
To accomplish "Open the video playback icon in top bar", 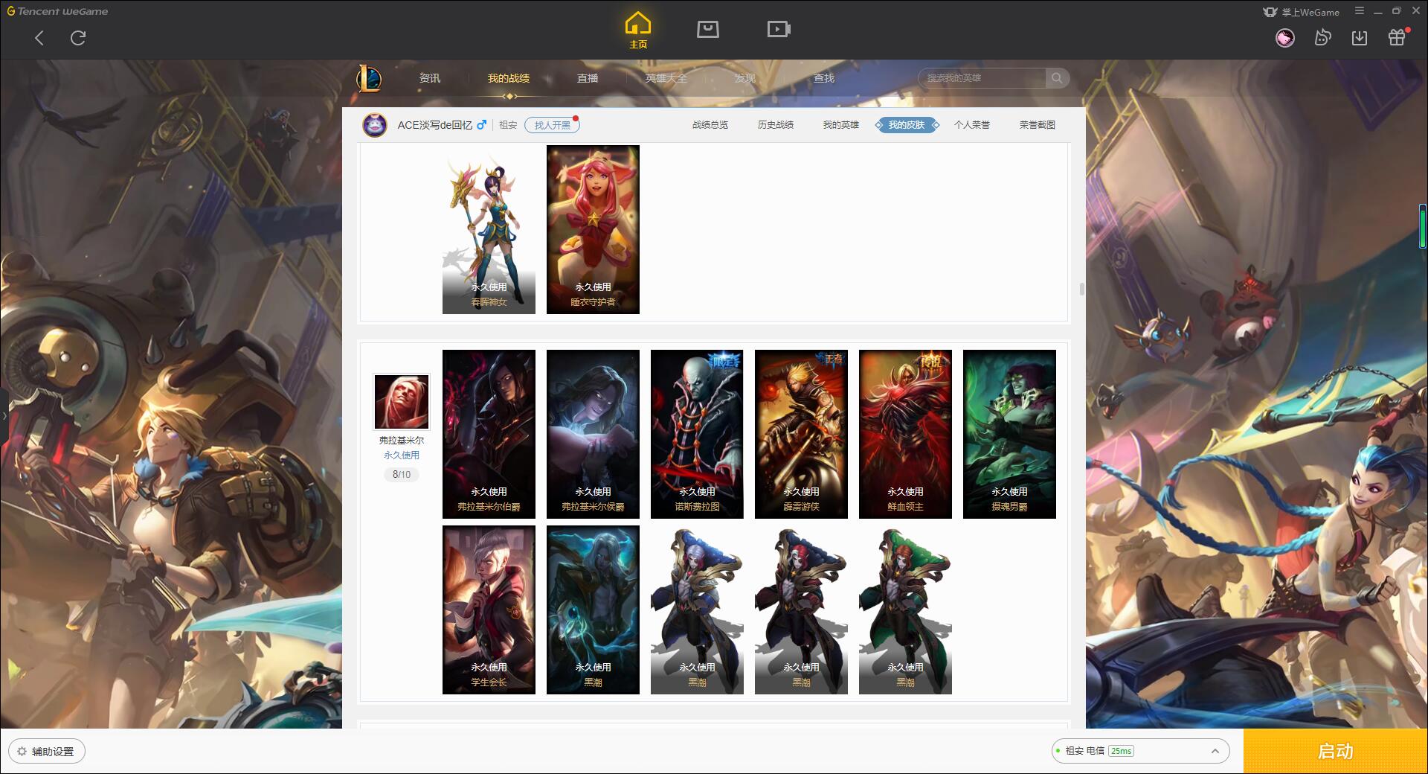I will click(779, 29).
